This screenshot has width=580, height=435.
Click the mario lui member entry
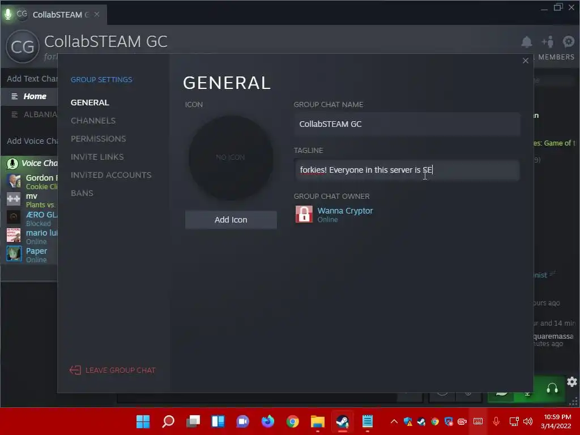coord(32,236)
